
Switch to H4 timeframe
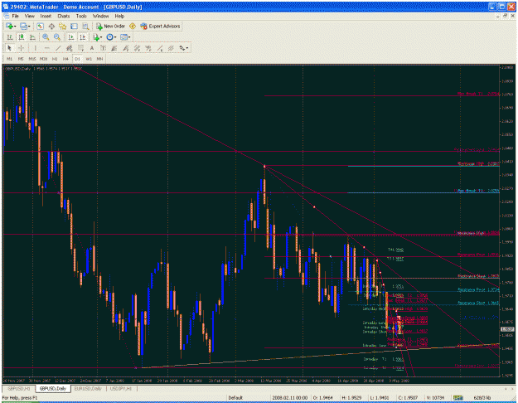(65, 59)
